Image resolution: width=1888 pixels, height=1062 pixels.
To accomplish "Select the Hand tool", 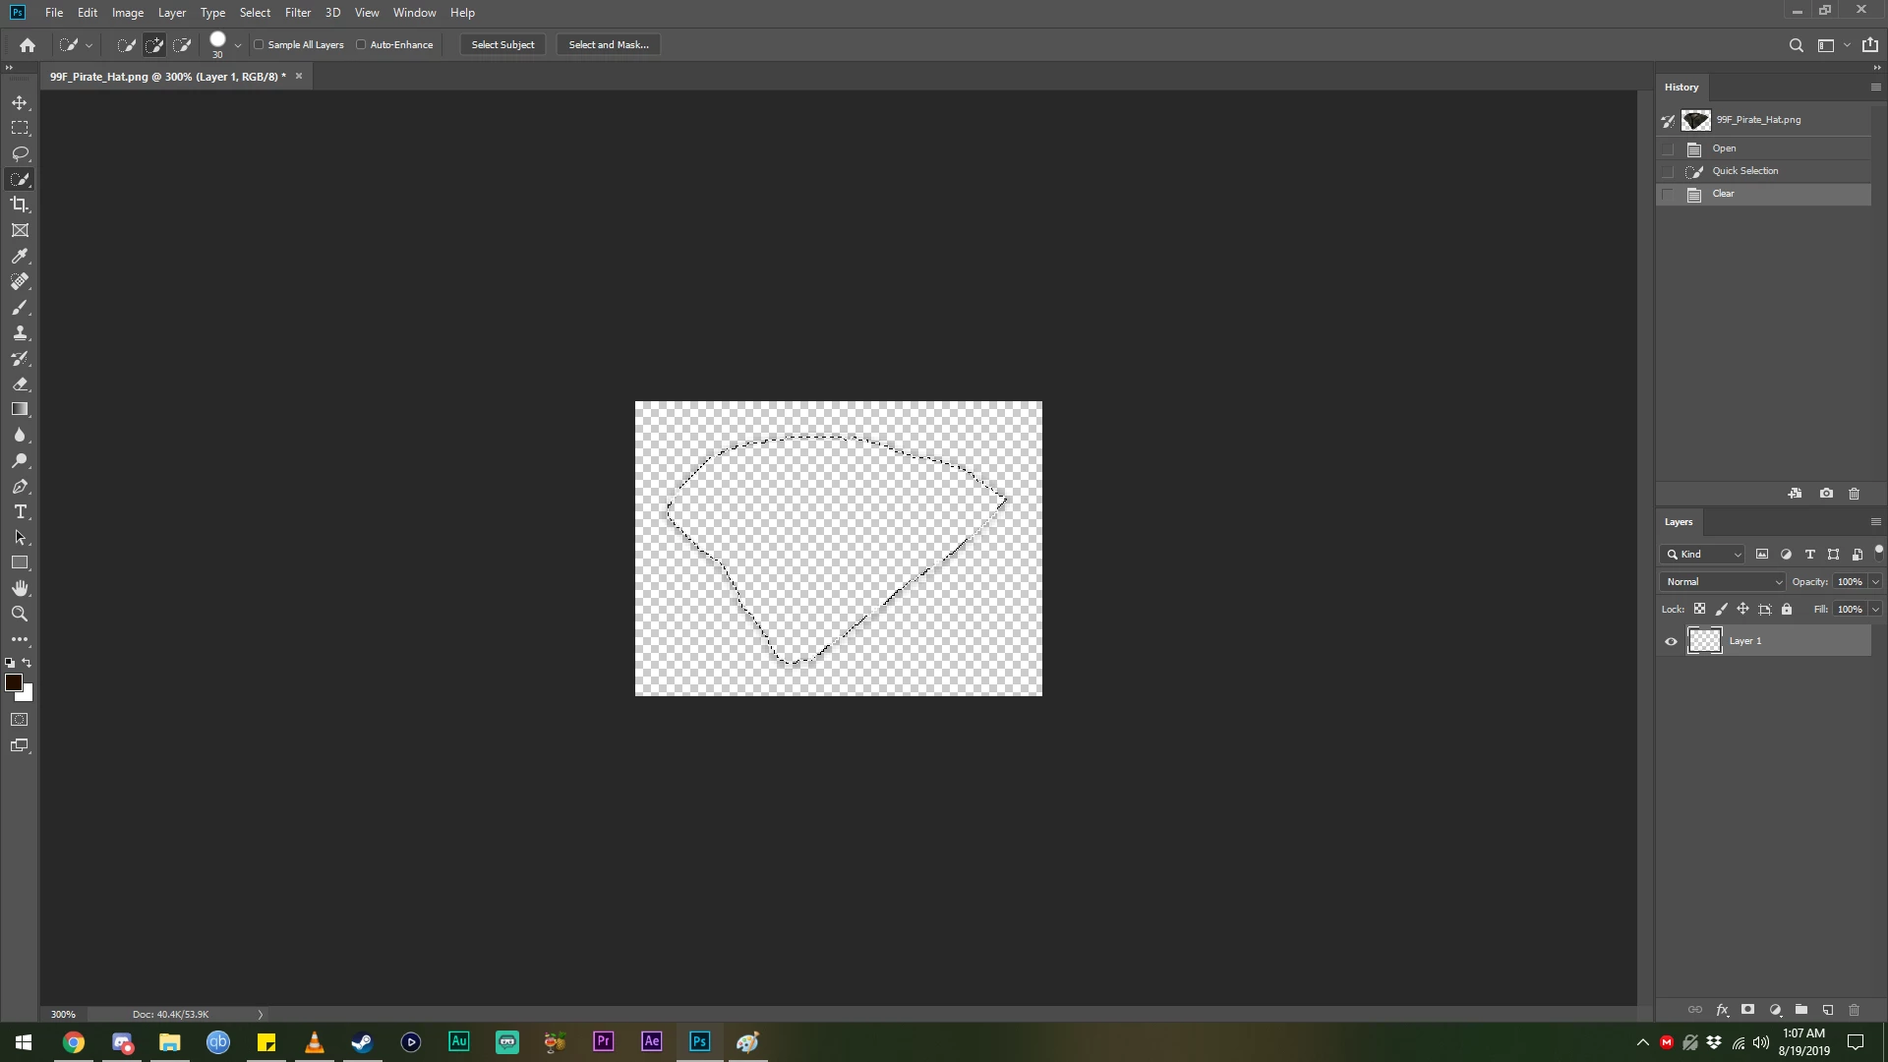I will 20,588.
